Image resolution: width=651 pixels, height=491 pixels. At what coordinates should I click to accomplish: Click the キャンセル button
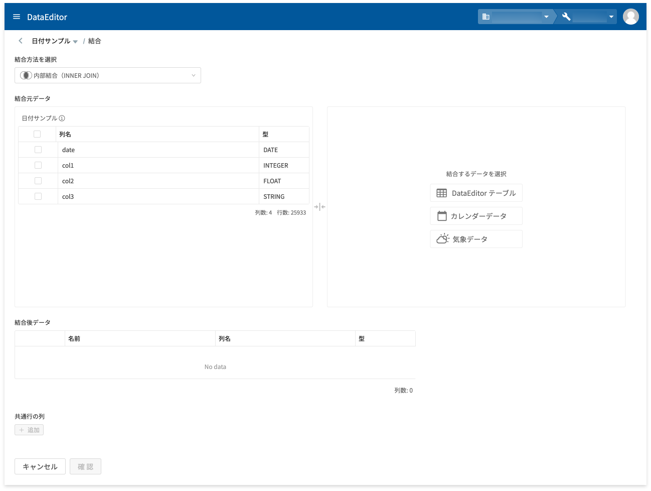coord(40,466)
